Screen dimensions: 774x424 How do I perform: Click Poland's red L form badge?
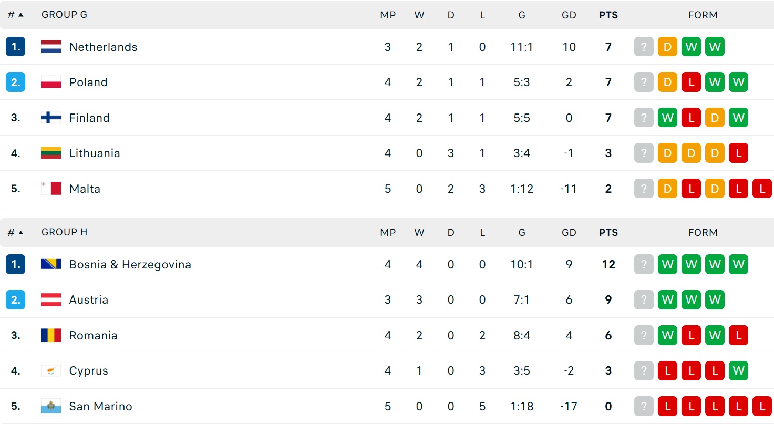click(691, 82)
